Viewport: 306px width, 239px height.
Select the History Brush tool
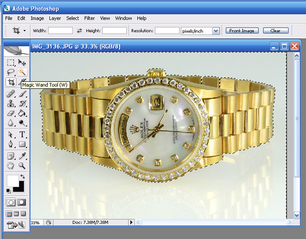(22, 104)
